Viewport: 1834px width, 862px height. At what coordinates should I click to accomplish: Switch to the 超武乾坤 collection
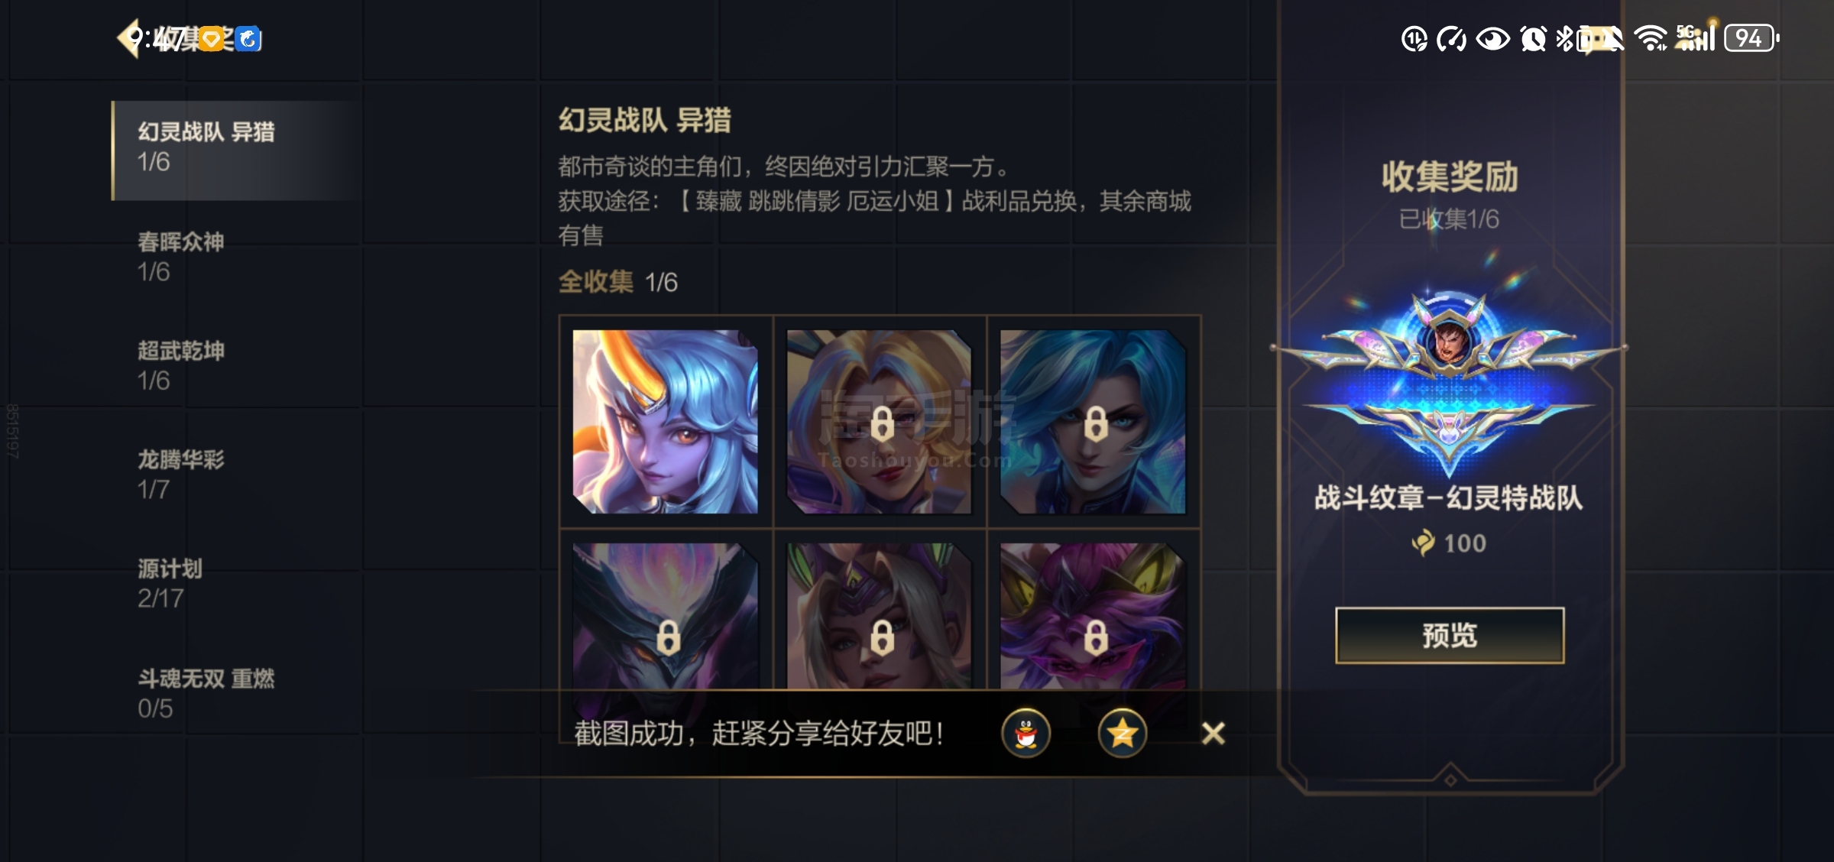[237, 365]
